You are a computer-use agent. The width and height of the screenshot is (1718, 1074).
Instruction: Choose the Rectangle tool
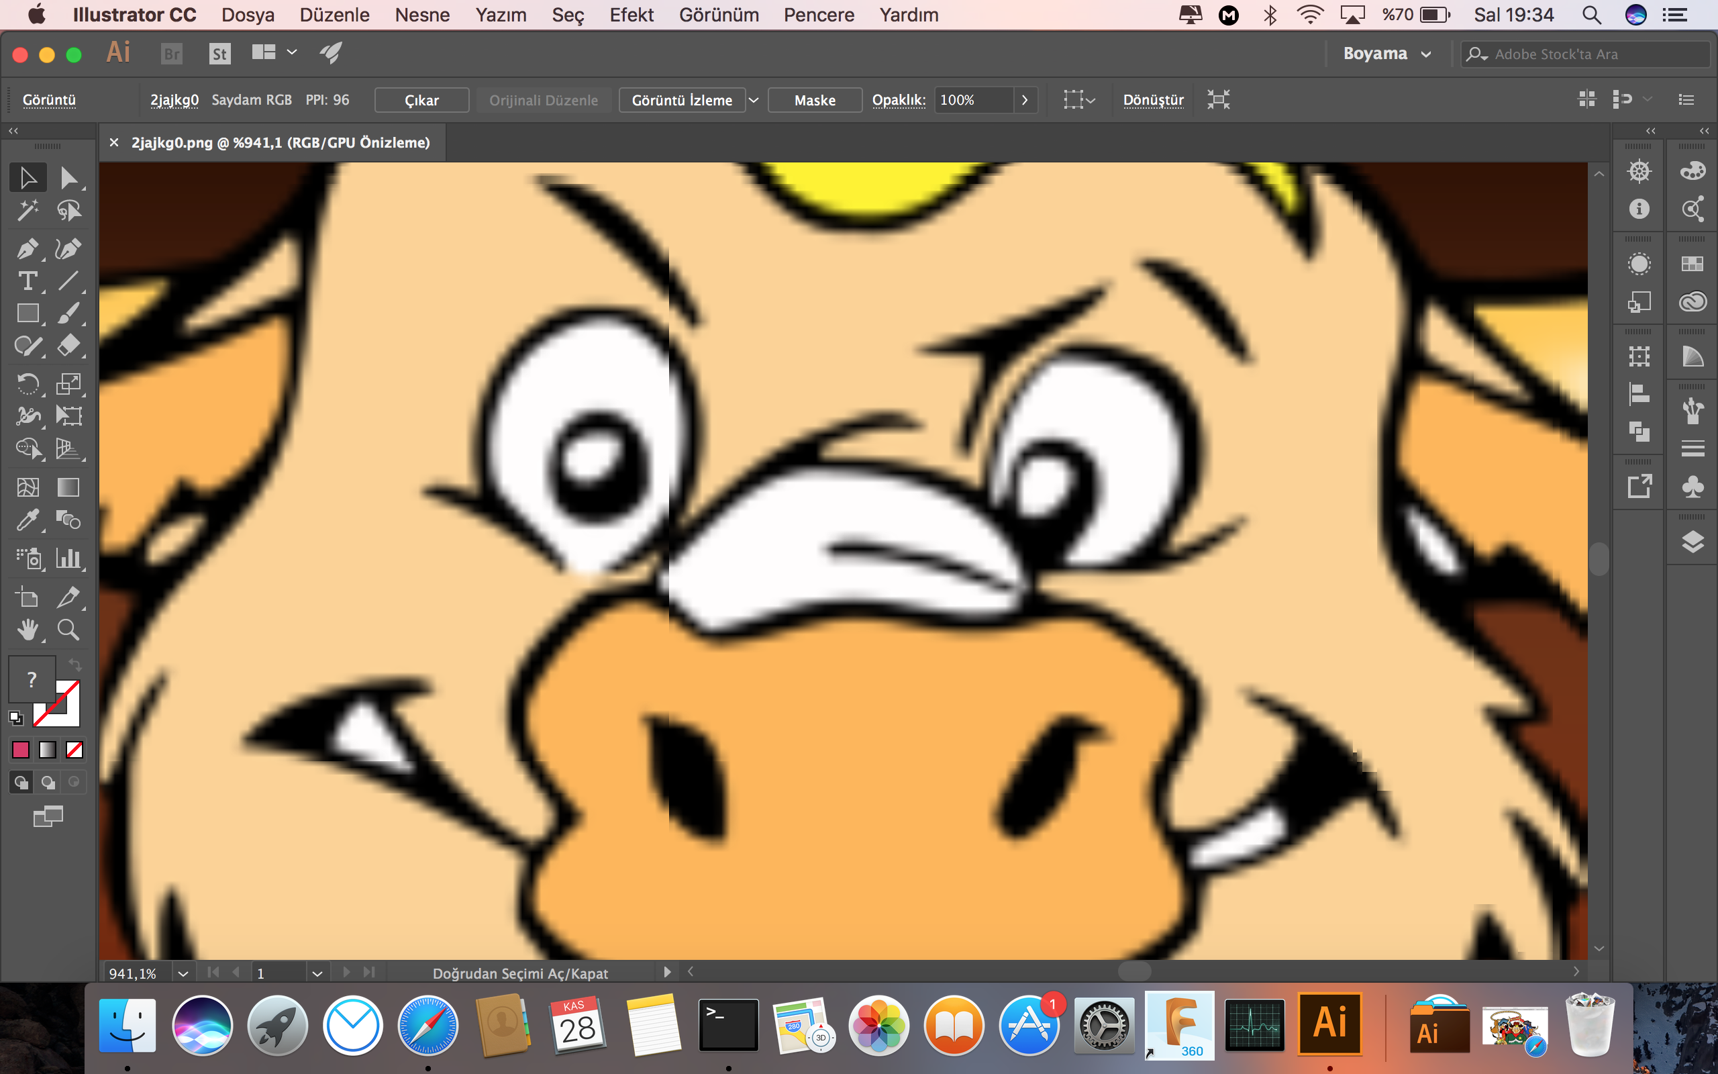point(28,313)
